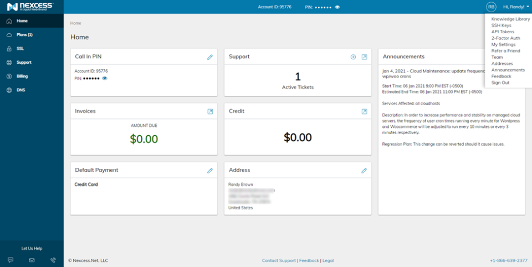Screen dimensions: 532x267
Task: Open Invoices card external link icon
Action: click(210, 111)
